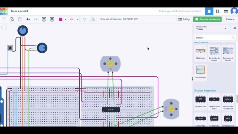Click the copy icon in toolbar
This screenshot has height=134, width=238.
tap(4, 19)
